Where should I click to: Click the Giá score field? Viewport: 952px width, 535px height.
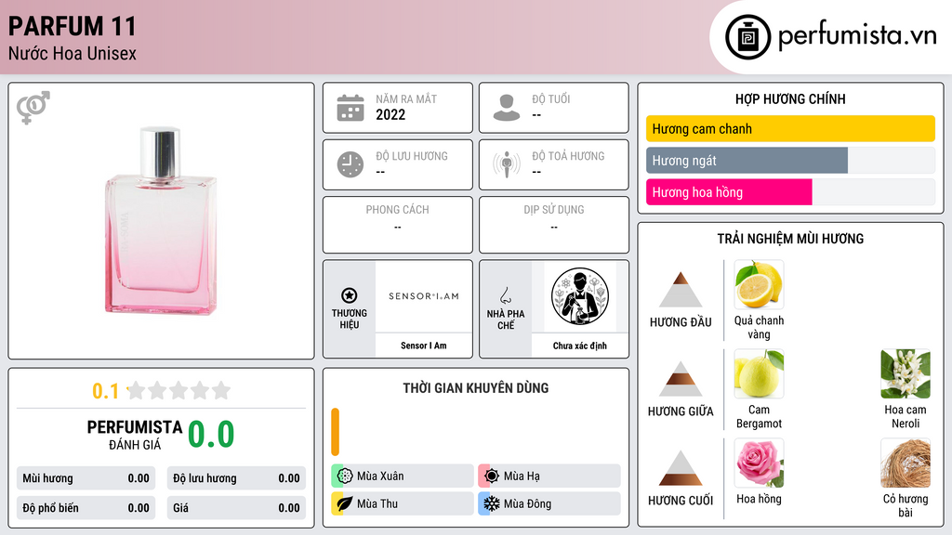pyautogui.click(x=236, y=508)
